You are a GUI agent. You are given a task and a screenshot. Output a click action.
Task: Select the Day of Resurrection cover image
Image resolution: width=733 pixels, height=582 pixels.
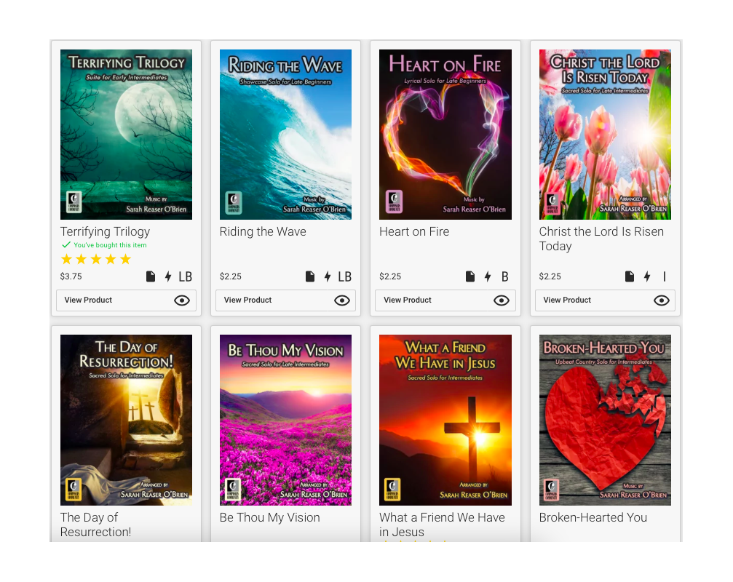(x=126, y=420)
